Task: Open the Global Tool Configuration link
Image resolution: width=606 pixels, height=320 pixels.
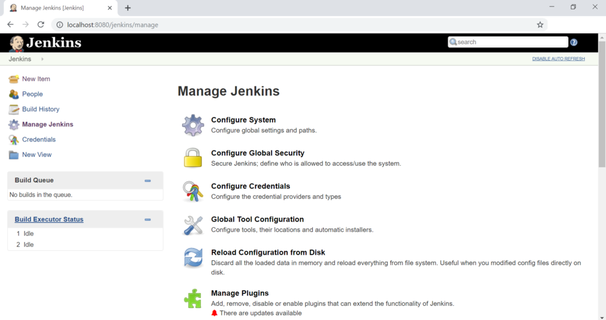Action: [x=257, y=220]
